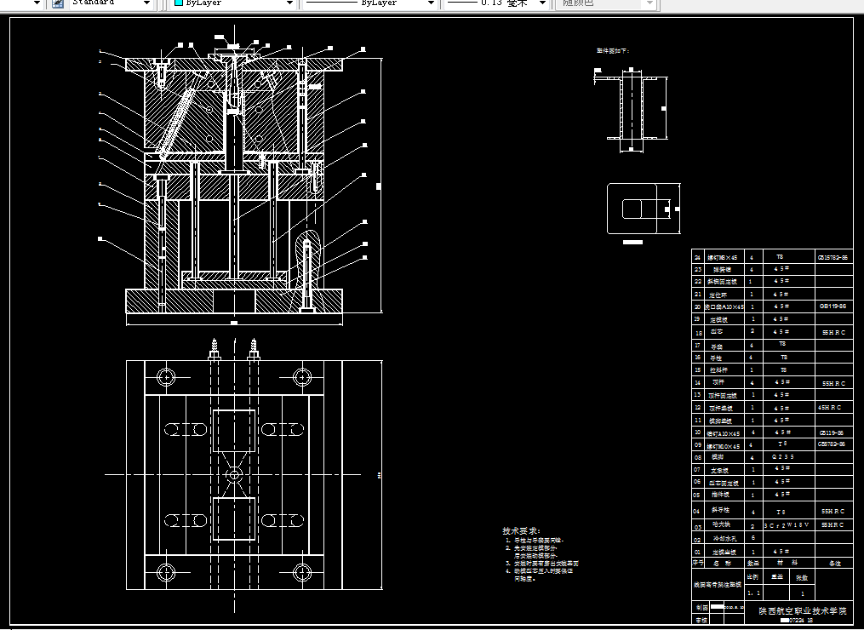Click the 45HRC remark in row 12
The width and height of the screenshot is (864, 630).
click(x=830, y=408)
